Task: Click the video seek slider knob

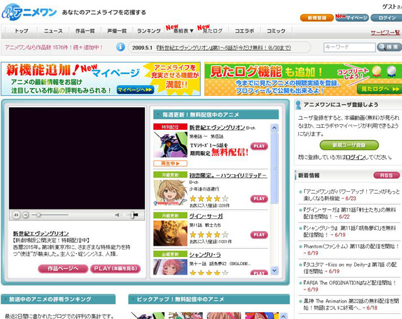Action: point(38,215)
